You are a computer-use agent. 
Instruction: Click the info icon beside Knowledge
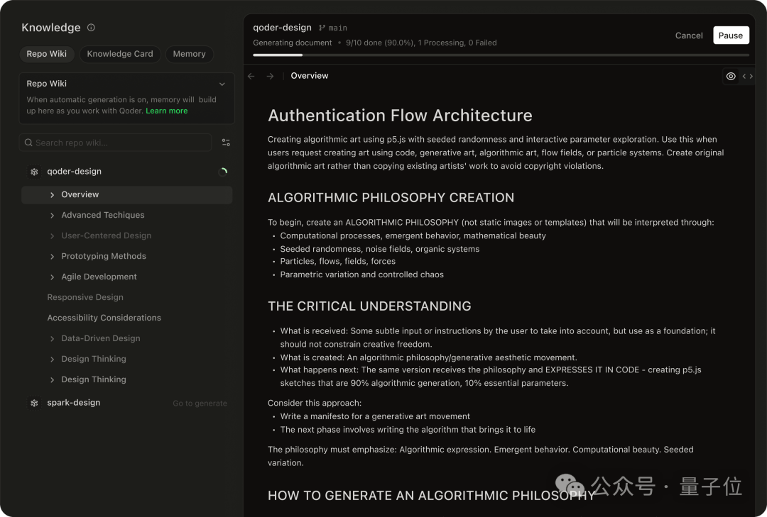click(91, 28)
